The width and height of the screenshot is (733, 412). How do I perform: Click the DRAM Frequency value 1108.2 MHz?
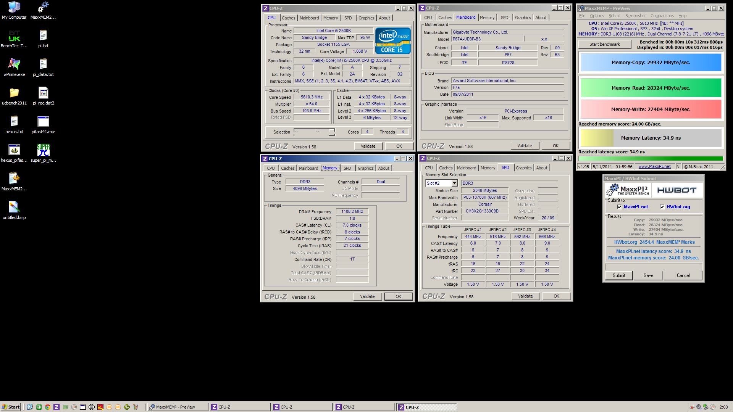[x=352, y=211]
